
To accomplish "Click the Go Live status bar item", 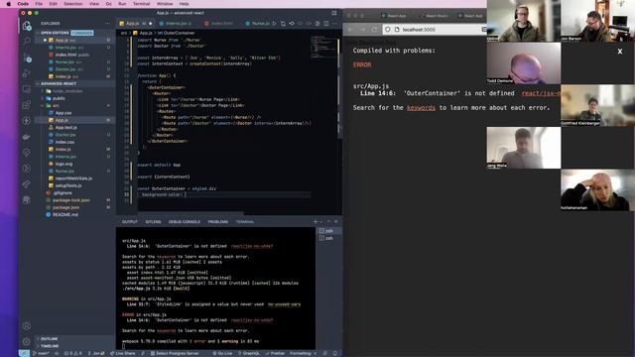I will [222, 353].
